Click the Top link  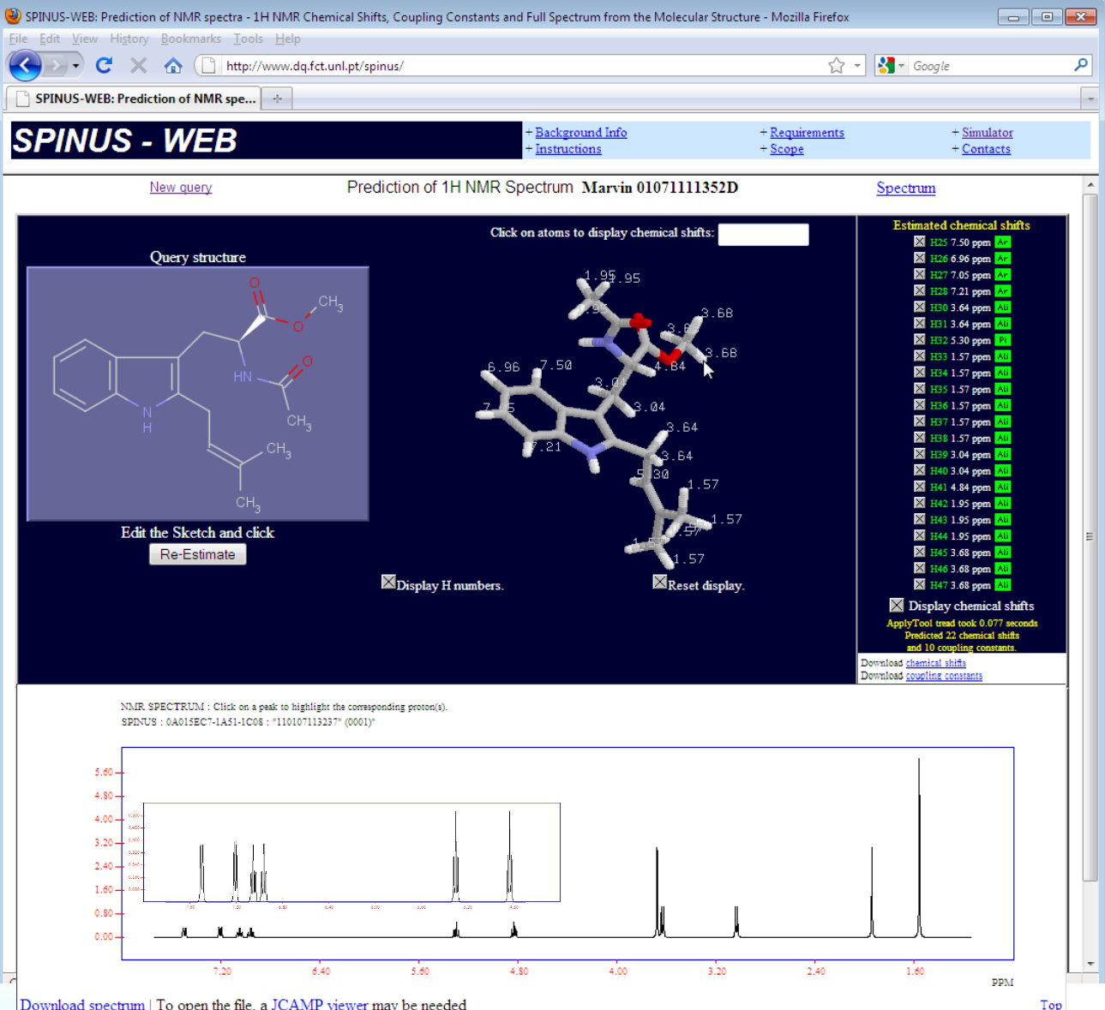point(1051,1004)
